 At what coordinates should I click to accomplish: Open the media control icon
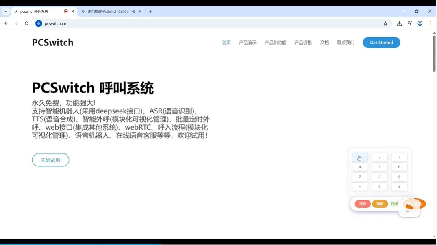pos(410,23)
